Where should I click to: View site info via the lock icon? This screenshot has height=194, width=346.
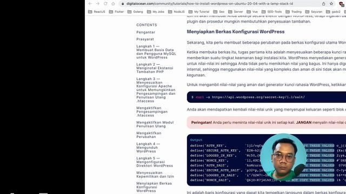123,4
